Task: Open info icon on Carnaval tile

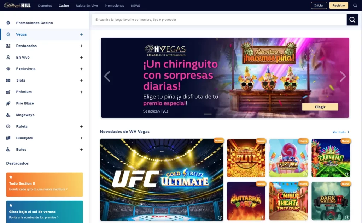Action: (347, 174)
